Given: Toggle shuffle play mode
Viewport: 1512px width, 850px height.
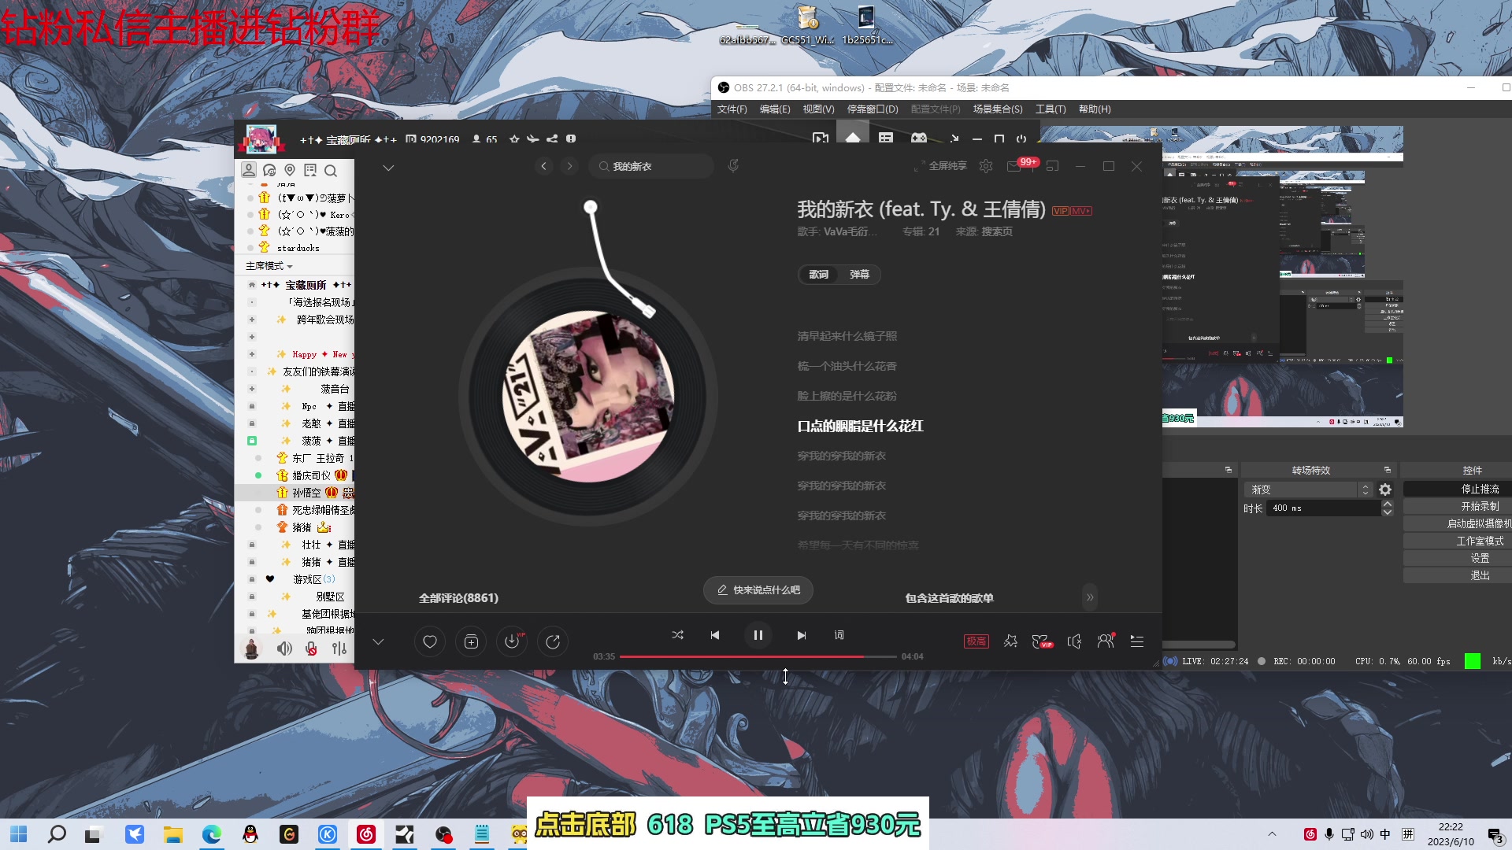Looking at the screenshot, I should tap(677, 635).
